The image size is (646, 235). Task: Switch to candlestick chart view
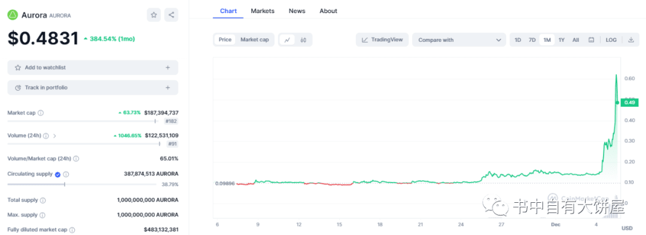click(x=303, y=40)
